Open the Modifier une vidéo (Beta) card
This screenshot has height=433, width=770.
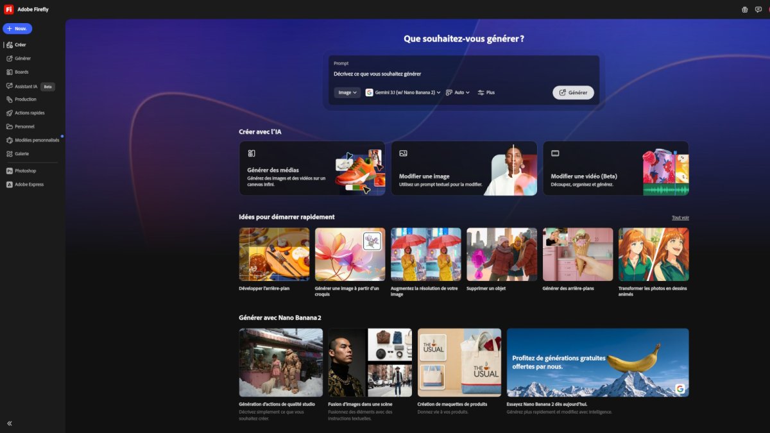point(616,168)
